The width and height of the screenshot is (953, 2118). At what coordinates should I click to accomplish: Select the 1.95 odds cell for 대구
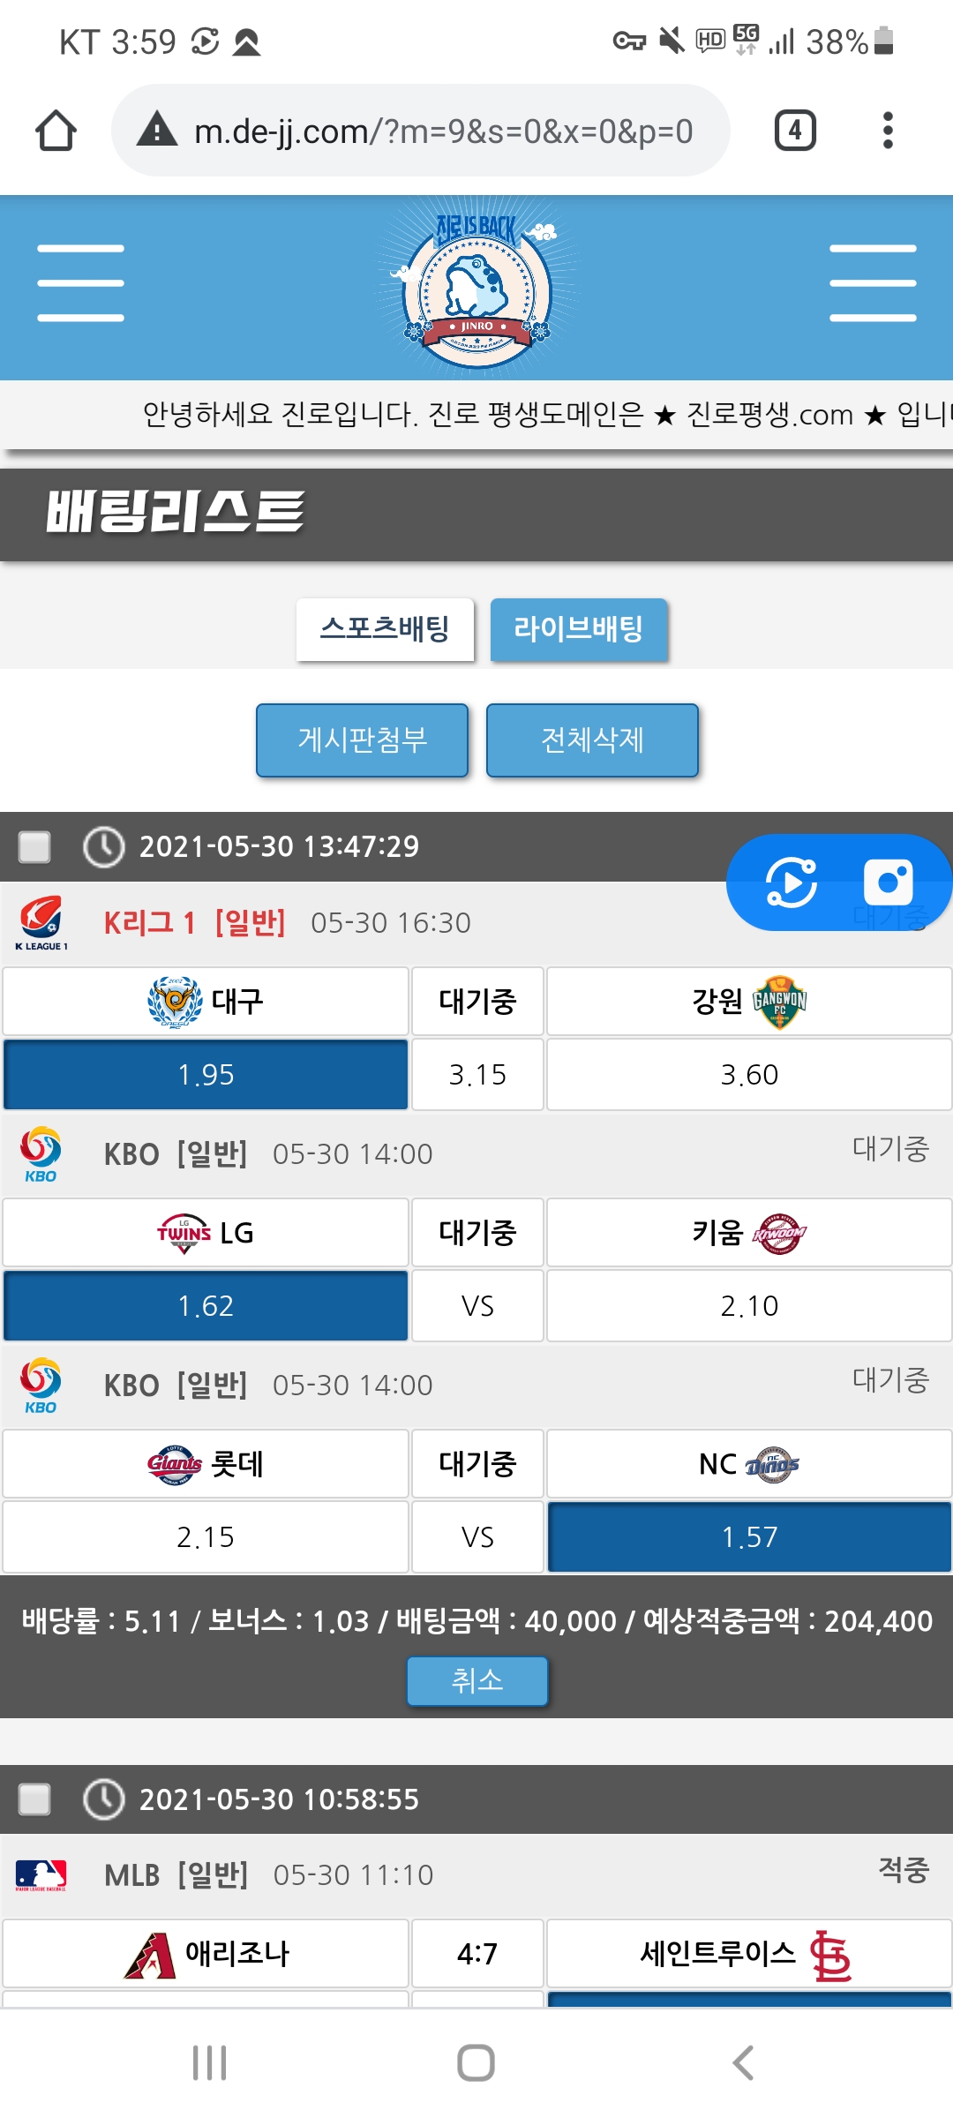click(206, 1074)
